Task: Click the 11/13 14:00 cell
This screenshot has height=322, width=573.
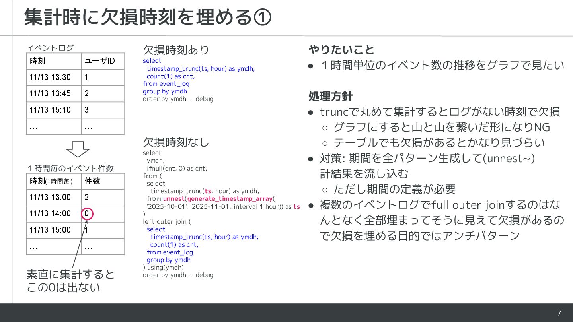Action: (x=54, y=214)
